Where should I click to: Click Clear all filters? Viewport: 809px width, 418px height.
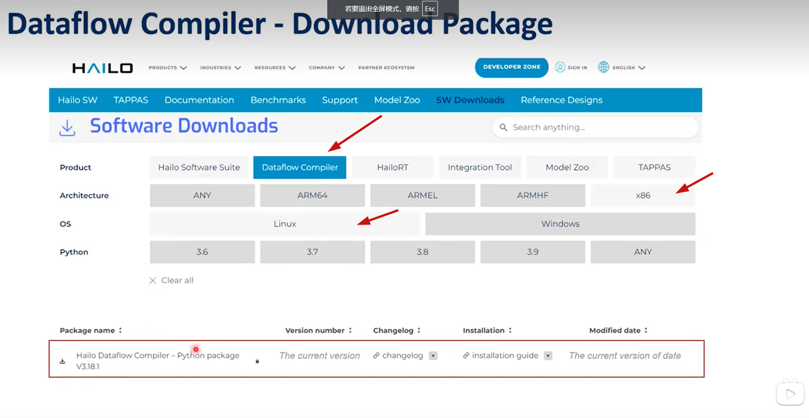(177, 281)
